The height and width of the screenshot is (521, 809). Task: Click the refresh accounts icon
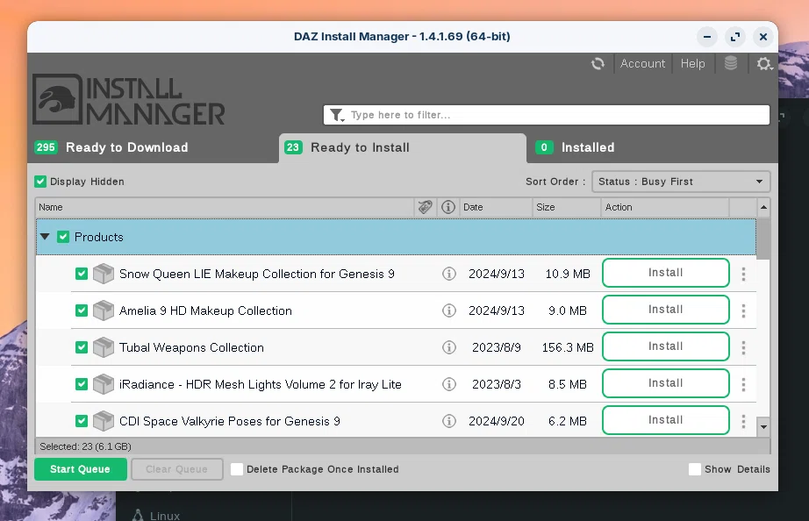point(598,63)
